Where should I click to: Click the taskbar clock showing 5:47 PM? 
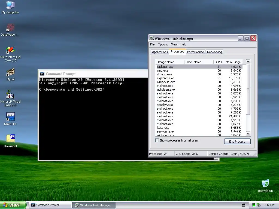click(269, 205)
